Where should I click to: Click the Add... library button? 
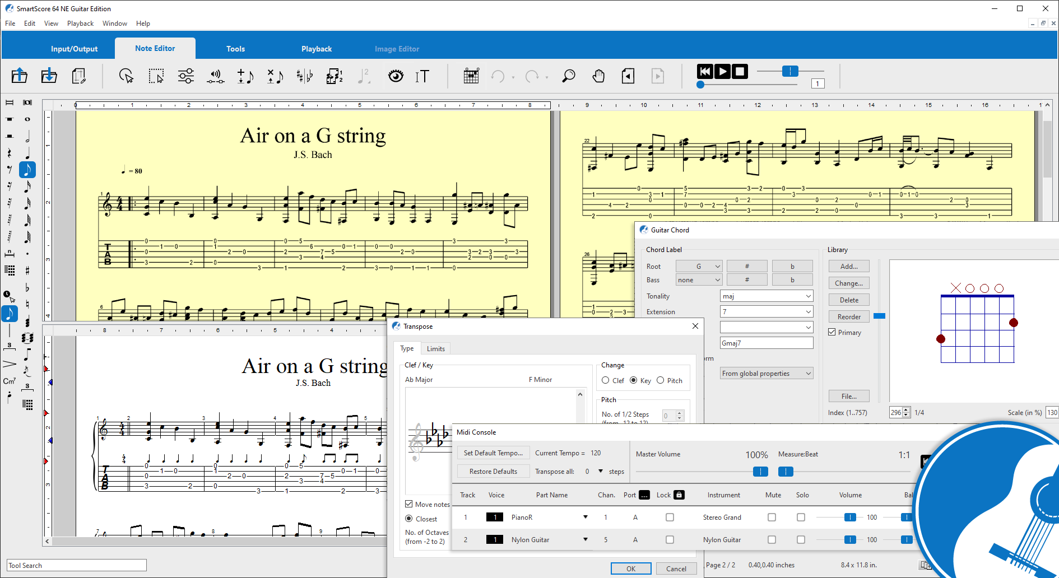849,266
